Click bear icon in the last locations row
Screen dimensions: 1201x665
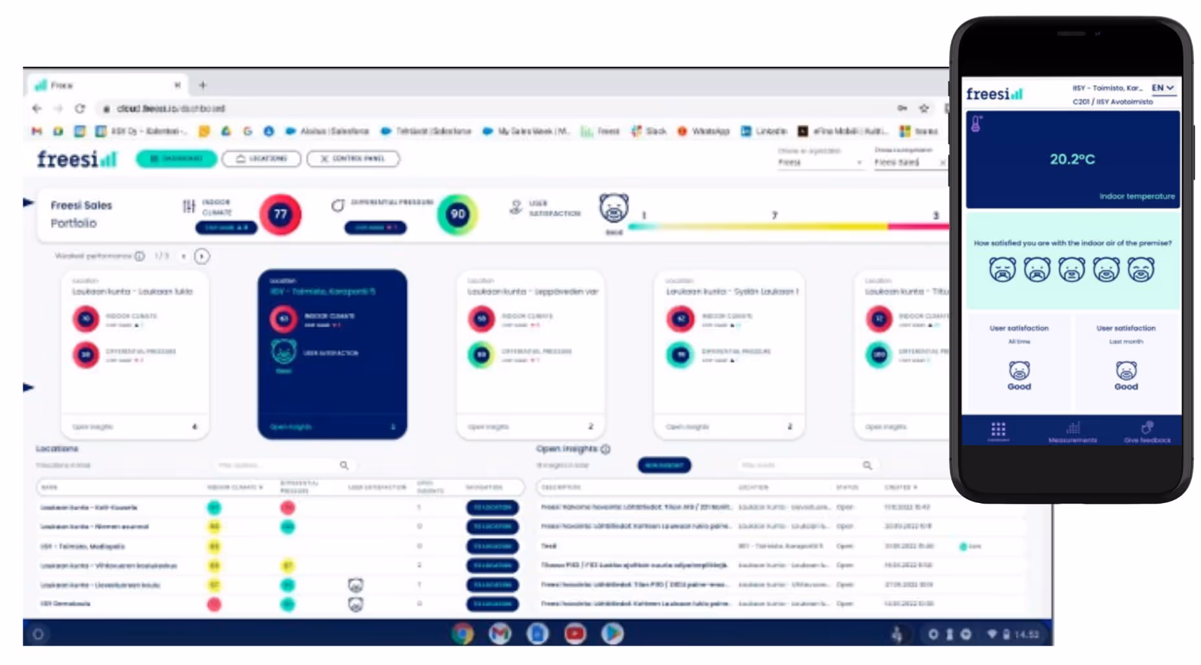(x=356, y=604)
